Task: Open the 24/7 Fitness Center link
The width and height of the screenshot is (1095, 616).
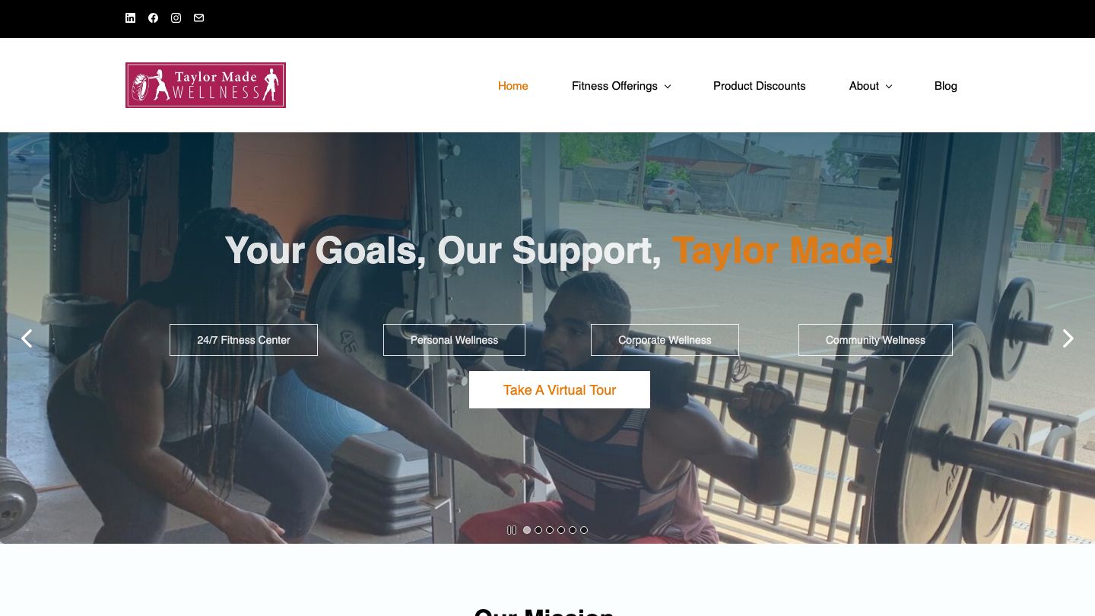Action: 243,340
